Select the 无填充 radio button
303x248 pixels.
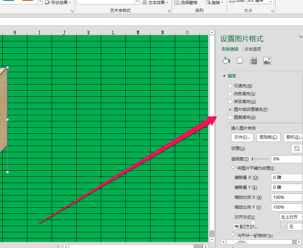tap(230, 86)
